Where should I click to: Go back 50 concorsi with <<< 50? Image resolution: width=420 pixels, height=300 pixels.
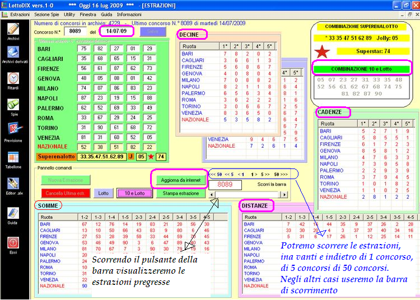click(x=216, y=175)
